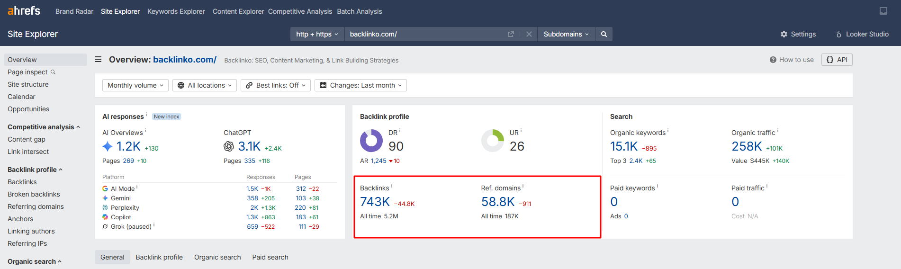
Task: Open the Changes: Last month dropdown
Action: [x=361, y=85]
